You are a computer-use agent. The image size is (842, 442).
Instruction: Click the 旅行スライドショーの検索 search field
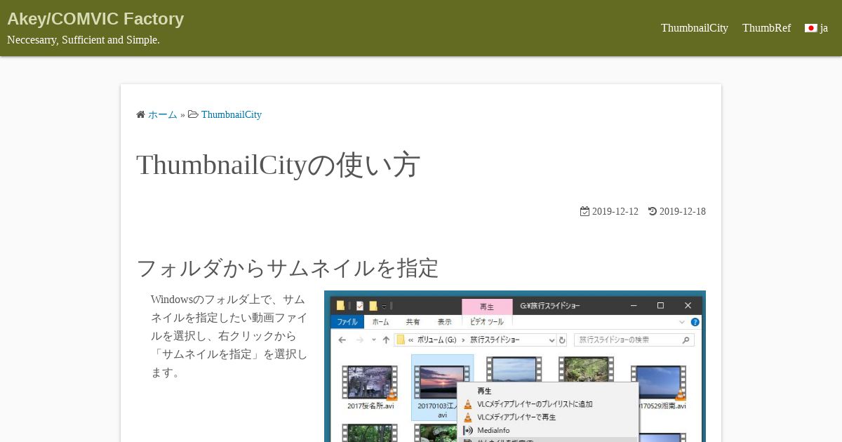(634, 340)
